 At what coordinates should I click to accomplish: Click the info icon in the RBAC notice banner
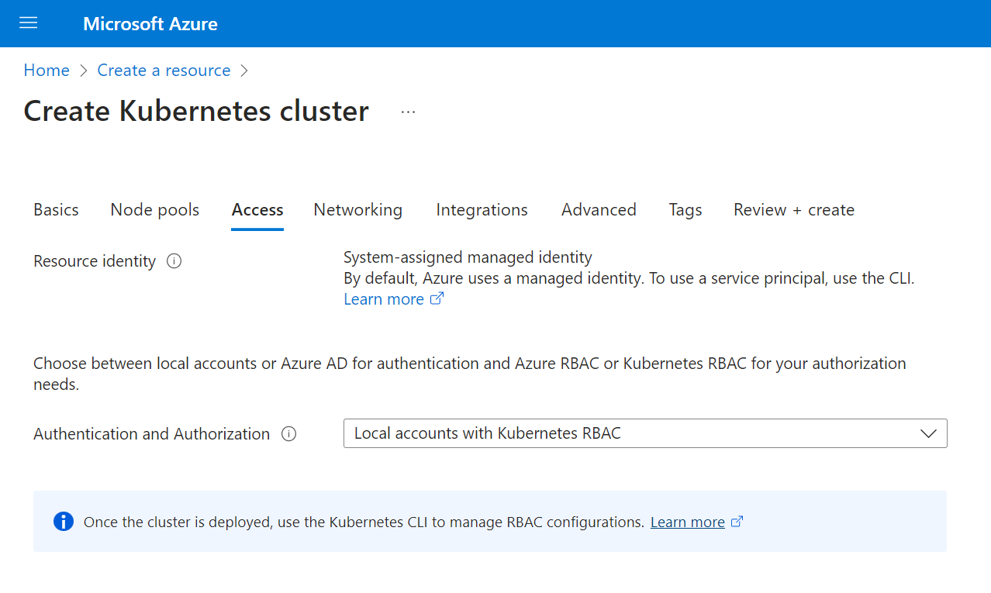63,521
